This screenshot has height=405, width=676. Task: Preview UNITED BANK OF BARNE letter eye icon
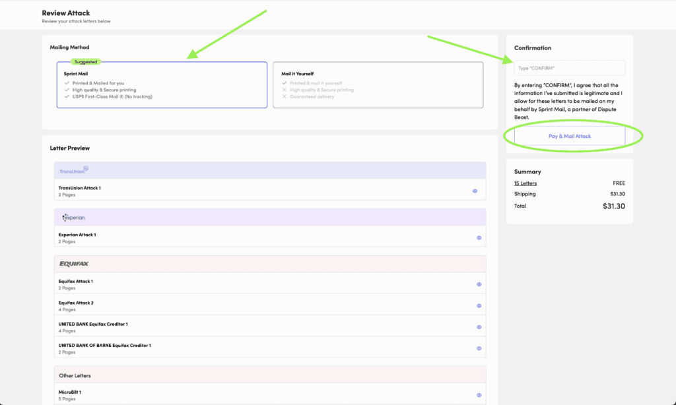[x=479, y=348]
